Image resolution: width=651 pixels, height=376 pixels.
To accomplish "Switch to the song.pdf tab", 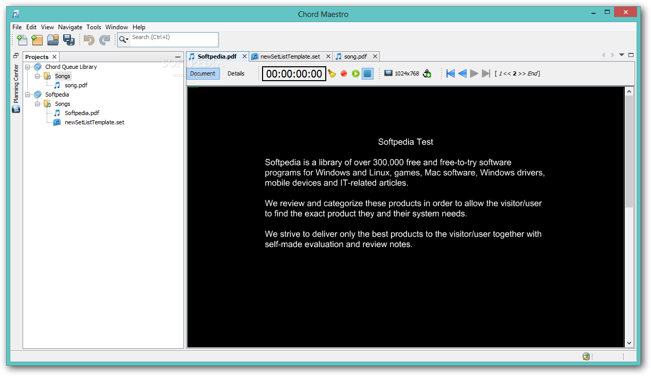I will tap(355, 57).
